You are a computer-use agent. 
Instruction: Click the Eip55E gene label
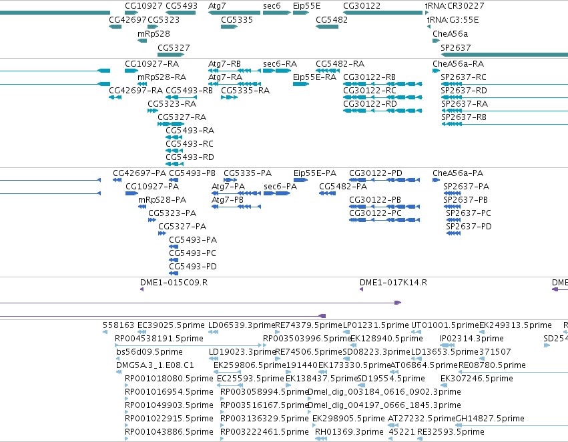(x=306, y=6)
